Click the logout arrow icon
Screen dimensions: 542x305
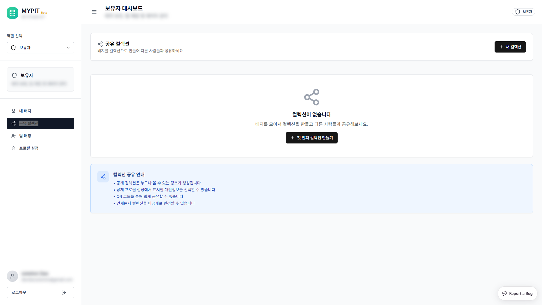[64, 293]
